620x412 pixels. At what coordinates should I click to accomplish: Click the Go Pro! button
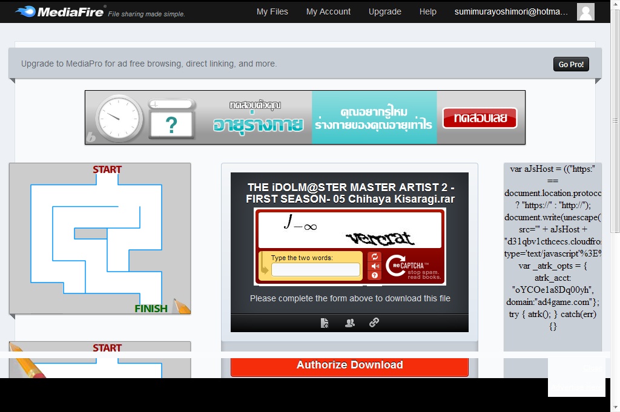(571, 64)
